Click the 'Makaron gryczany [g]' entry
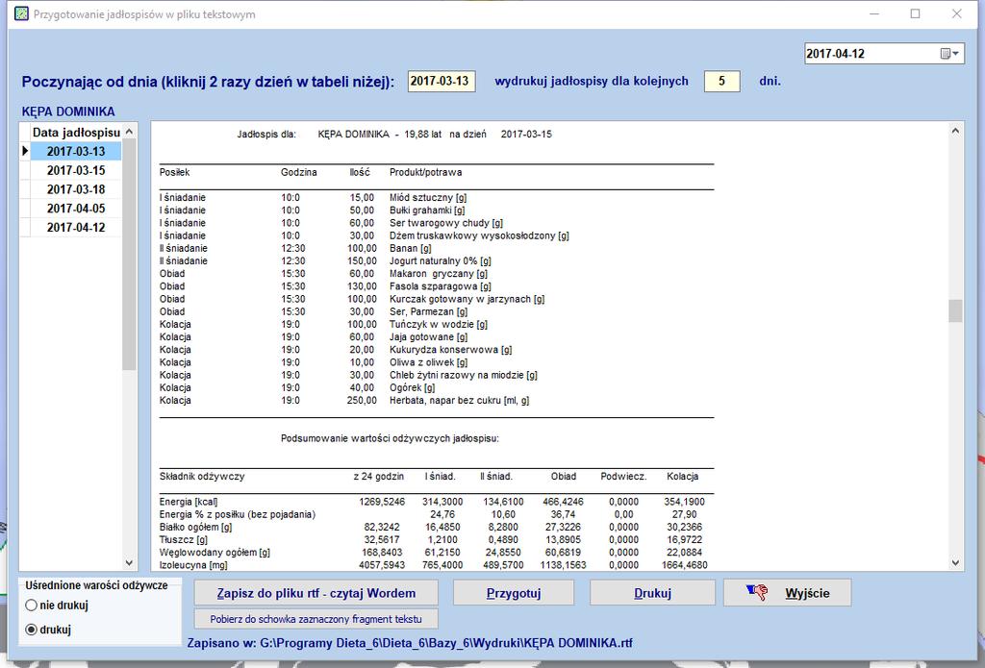This screenshot has height=668, width=985. [x=439, y=274]
